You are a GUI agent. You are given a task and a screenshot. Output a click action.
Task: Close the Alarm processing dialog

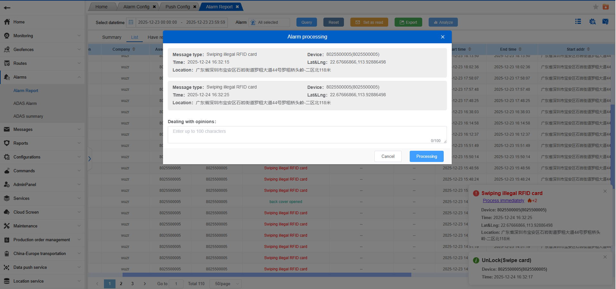443,37
